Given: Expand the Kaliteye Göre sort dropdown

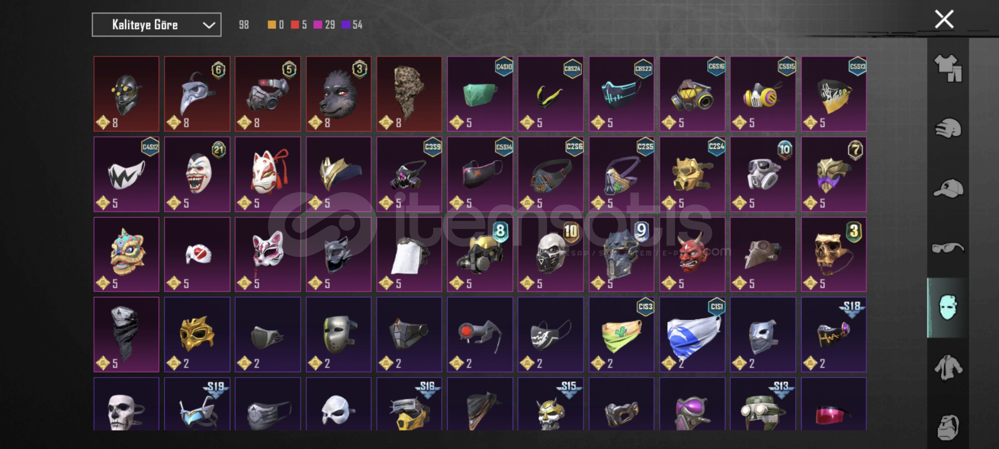Looking at the screenshot, I should pyautogui.click(x=156, y=25).
